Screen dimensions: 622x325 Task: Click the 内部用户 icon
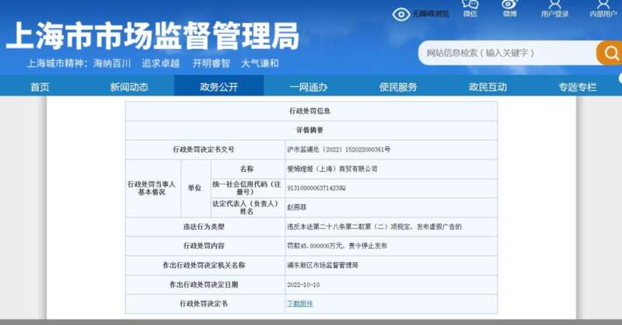pos(603,5)
